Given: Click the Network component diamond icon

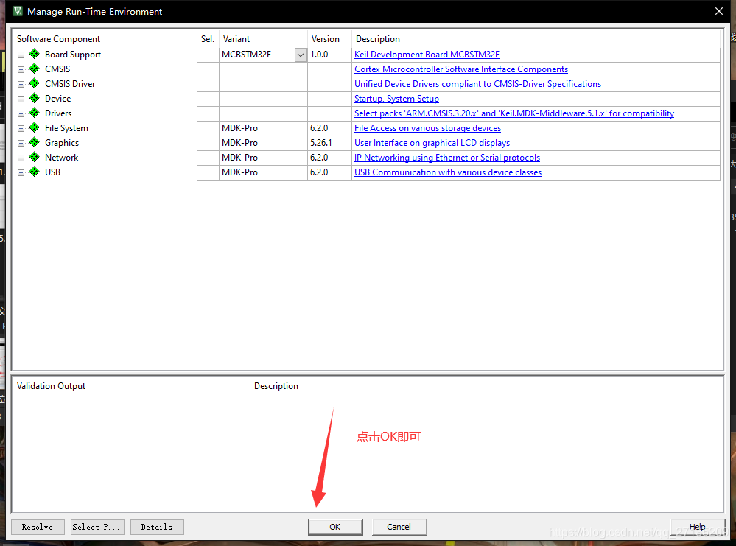Looking at the screenshot, I should pyautogui.click(x=35, y=157).
